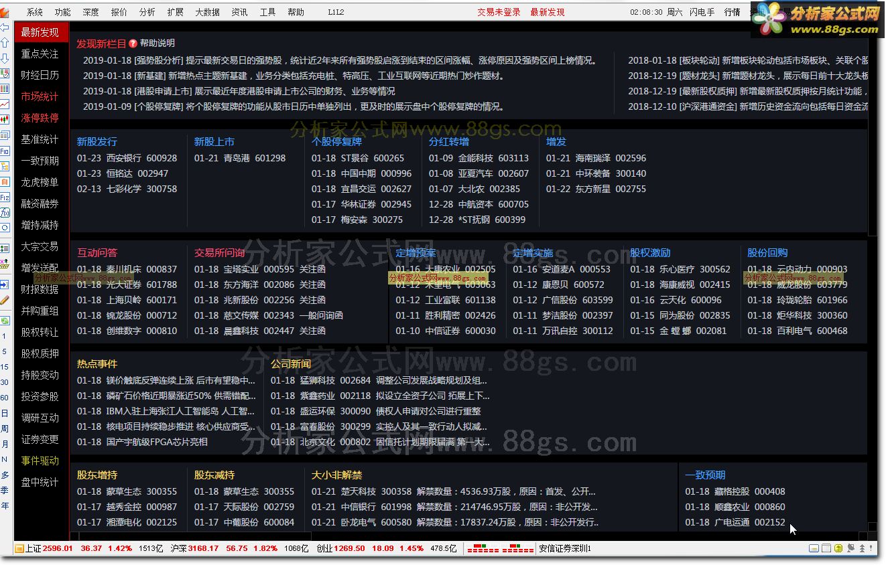Select 融资融券 in the left sidebar
Screen dimensions: 886x565
pos(40,204)
